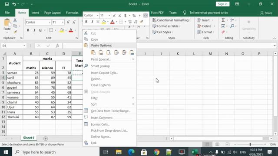The height and width of the screenshot is (156, 278).
Task: Click Tell me what you want to do
Action: tap(208, 13)
